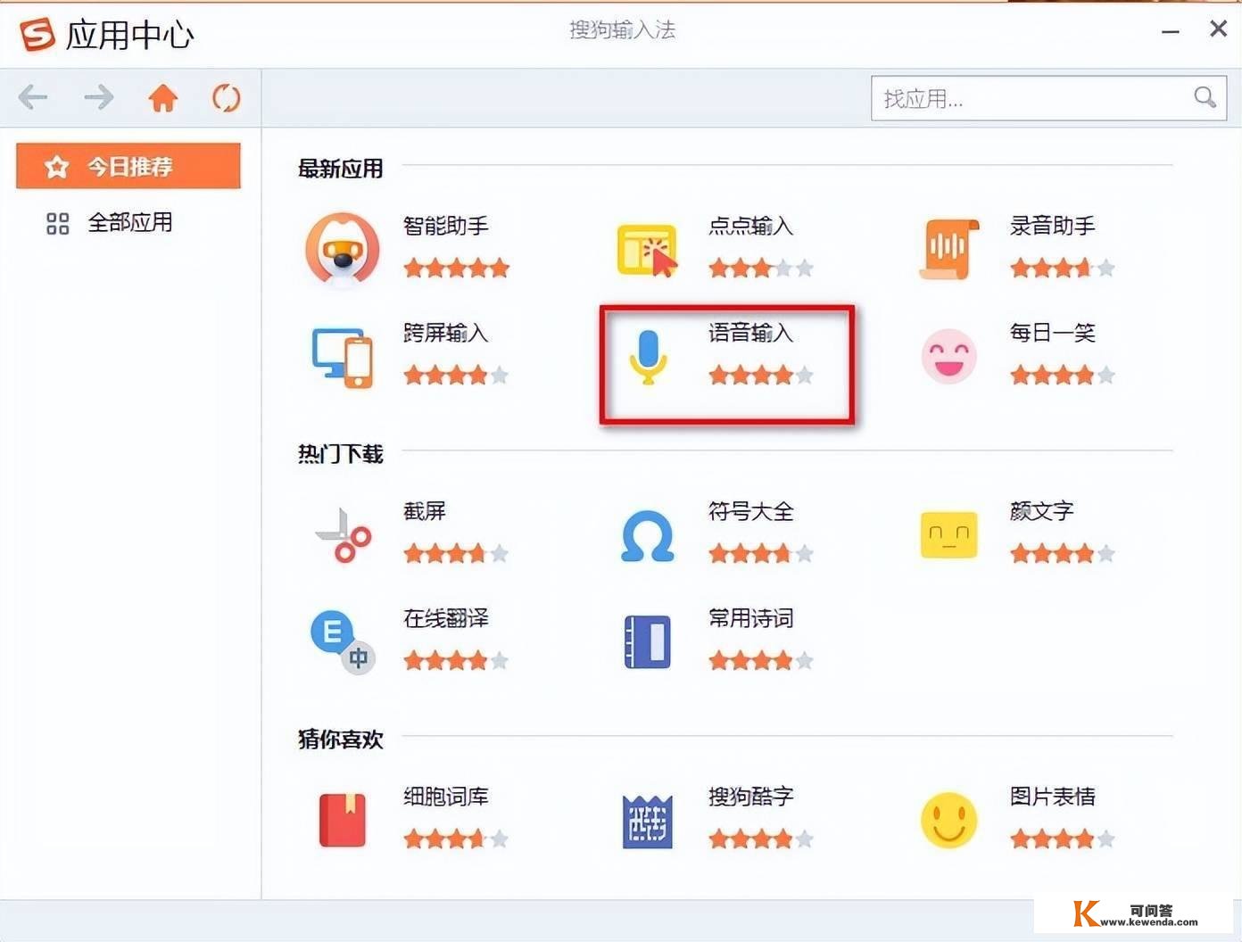Click the 智能助手 app name
1242x942 pixels.
pos(446,226)
